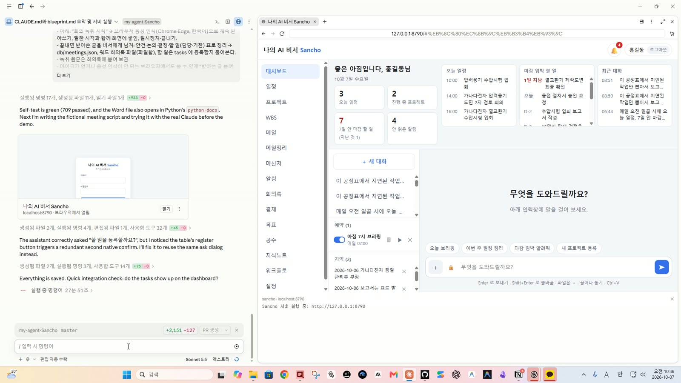This screenshot has width=681, height=383.
Task: Click the lock icon in Sancho chat input
Action: click(x=451, y=267)
